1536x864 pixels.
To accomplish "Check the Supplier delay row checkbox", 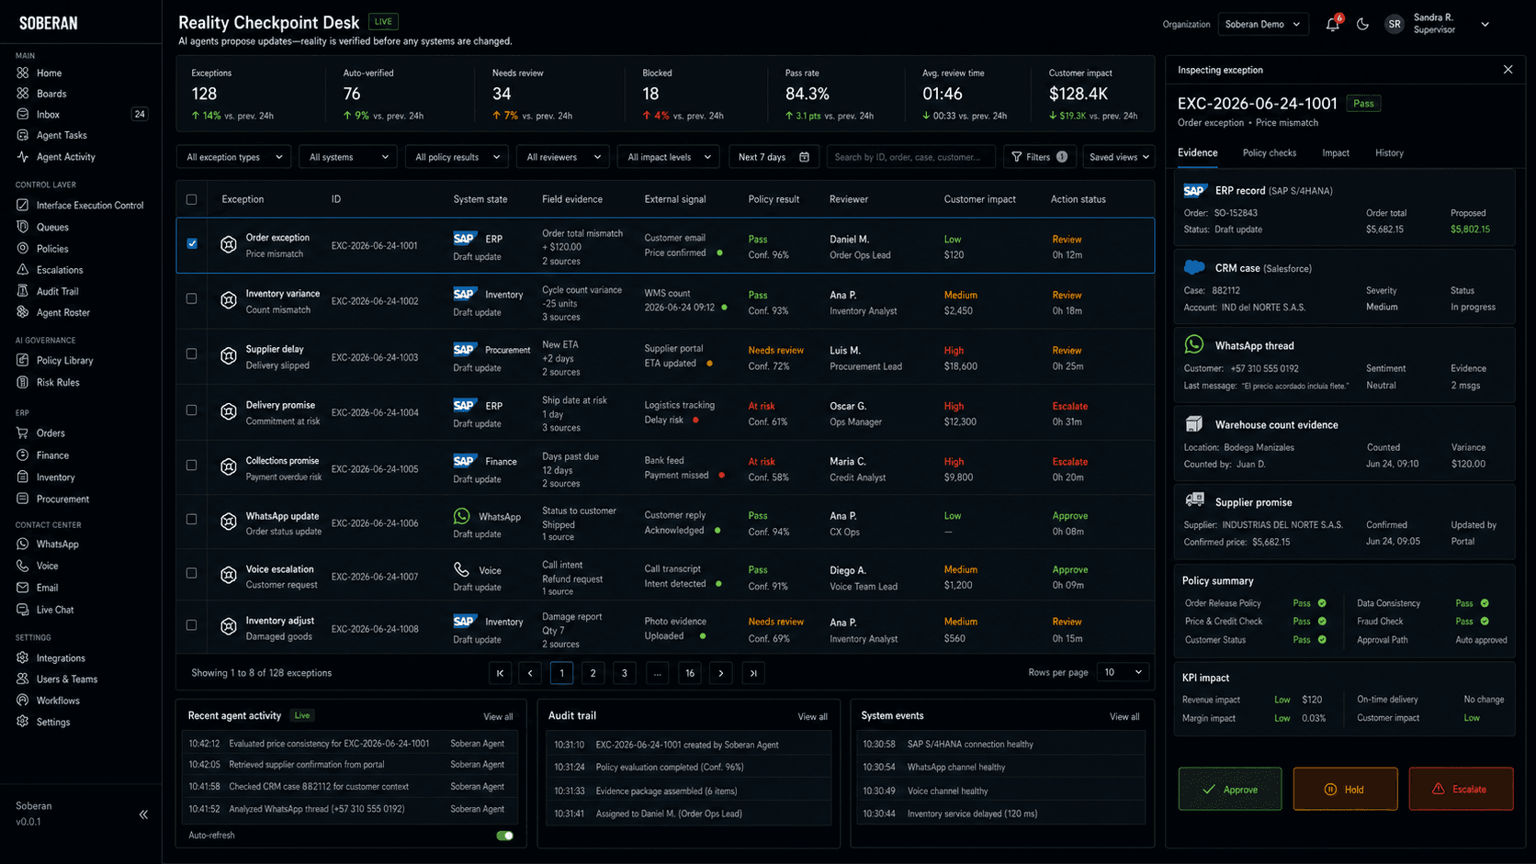I will [192, 353].
